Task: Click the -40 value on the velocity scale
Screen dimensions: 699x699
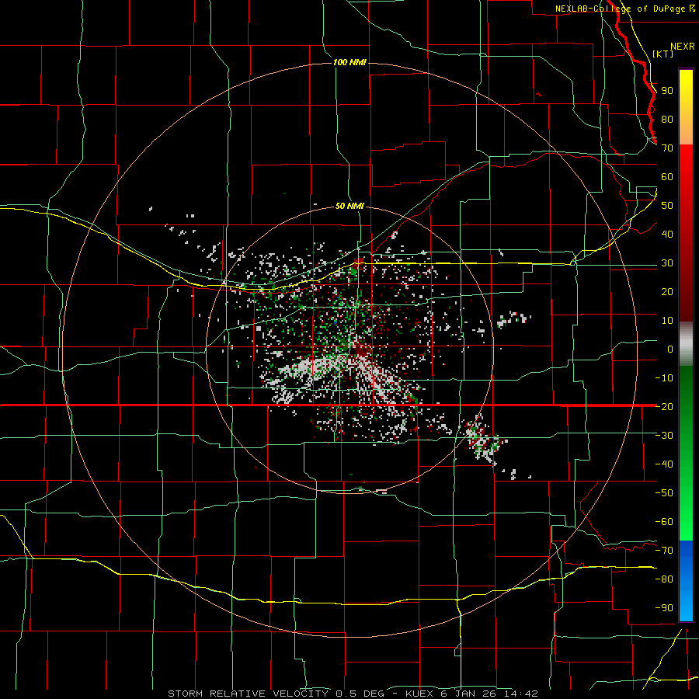Action: 664,464
